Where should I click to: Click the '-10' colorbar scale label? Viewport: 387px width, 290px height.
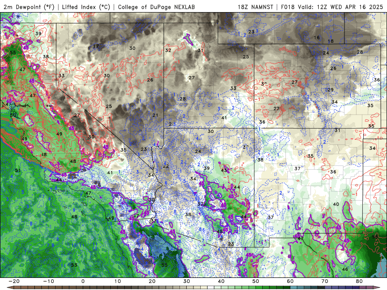pos(48,281)
